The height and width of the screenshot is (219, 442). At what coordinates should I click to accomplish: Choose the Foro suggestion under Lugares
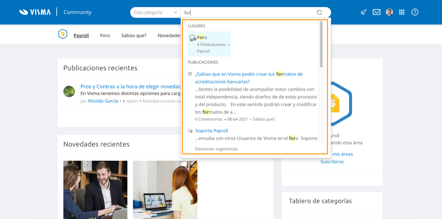coord(209,44)
